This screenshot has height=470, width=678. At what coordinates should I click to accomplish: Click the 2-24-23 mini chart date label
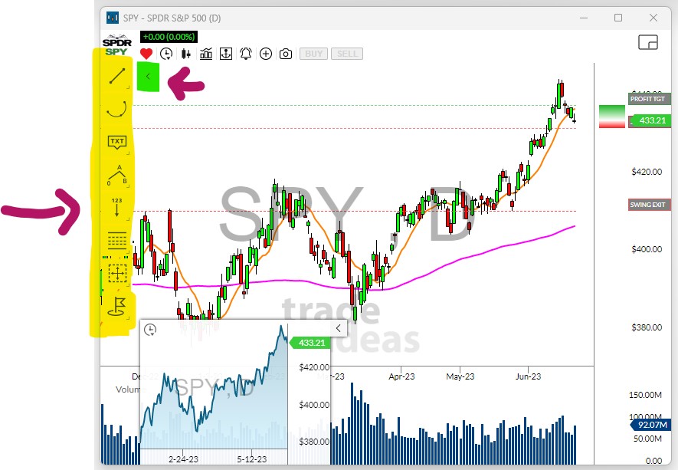[x=183, y=459]
